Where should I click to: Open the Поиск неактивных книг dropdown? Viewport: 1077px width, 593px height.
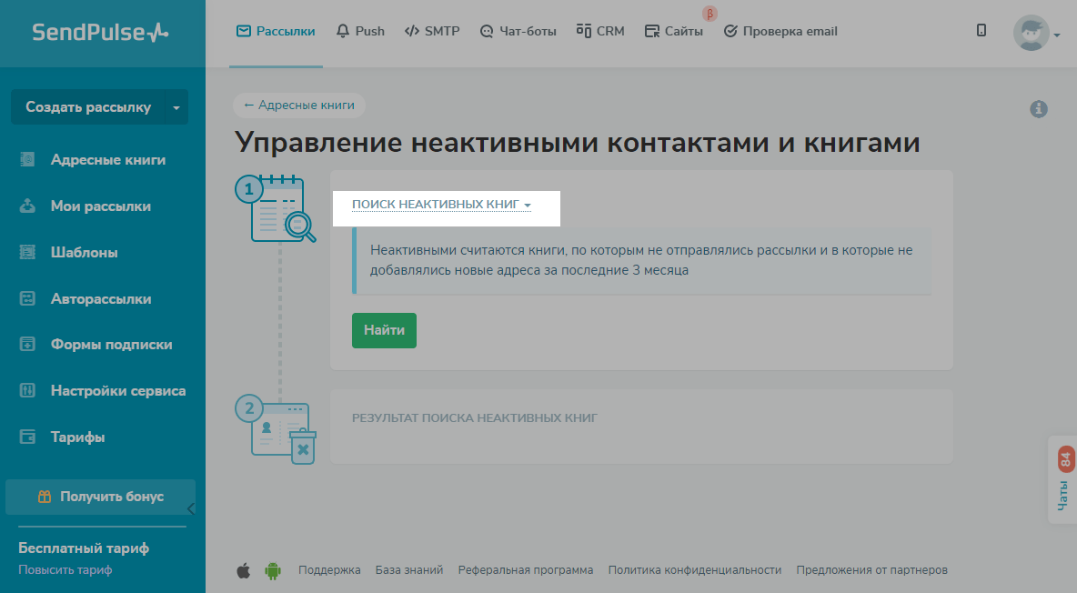pyautogui.click(x=441, y=205)
